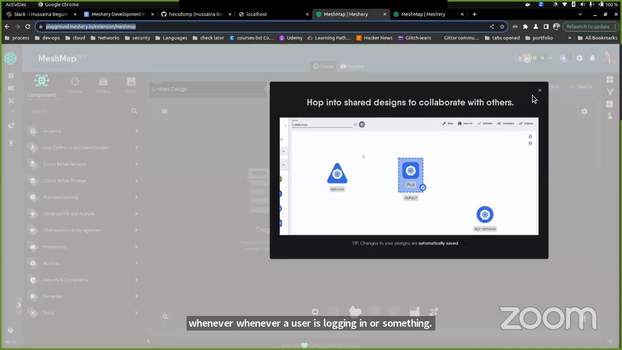Image resolution: width=622 pixels, height=350 pixels.
Task: Select the service triangle node in preview
Action: (337, 174)
